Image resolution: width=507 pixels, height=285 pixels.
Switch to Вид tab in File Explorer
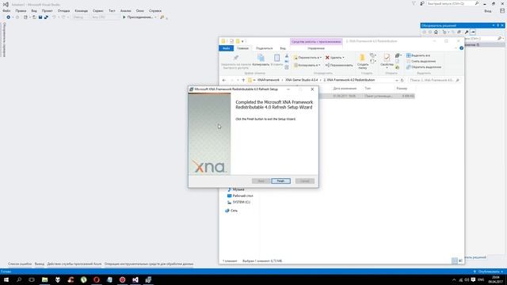[283, 48]
